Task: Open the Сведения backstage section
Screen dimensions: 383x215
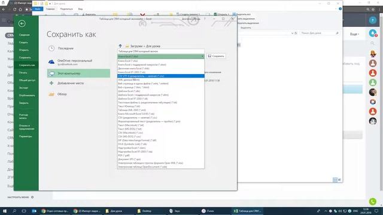Action: pos(25,35)
